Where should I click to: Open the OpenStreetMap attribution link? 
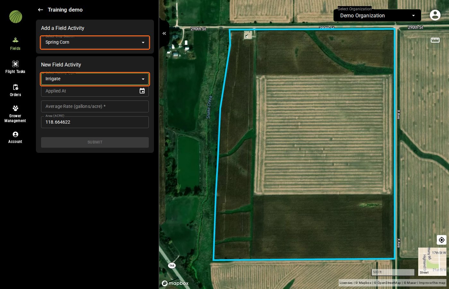coord(387,283)
